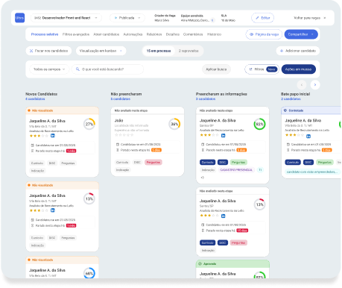Open the 'Publicada' status dropdown
This screenshot has height=288, width=342.
pos(127,18)
